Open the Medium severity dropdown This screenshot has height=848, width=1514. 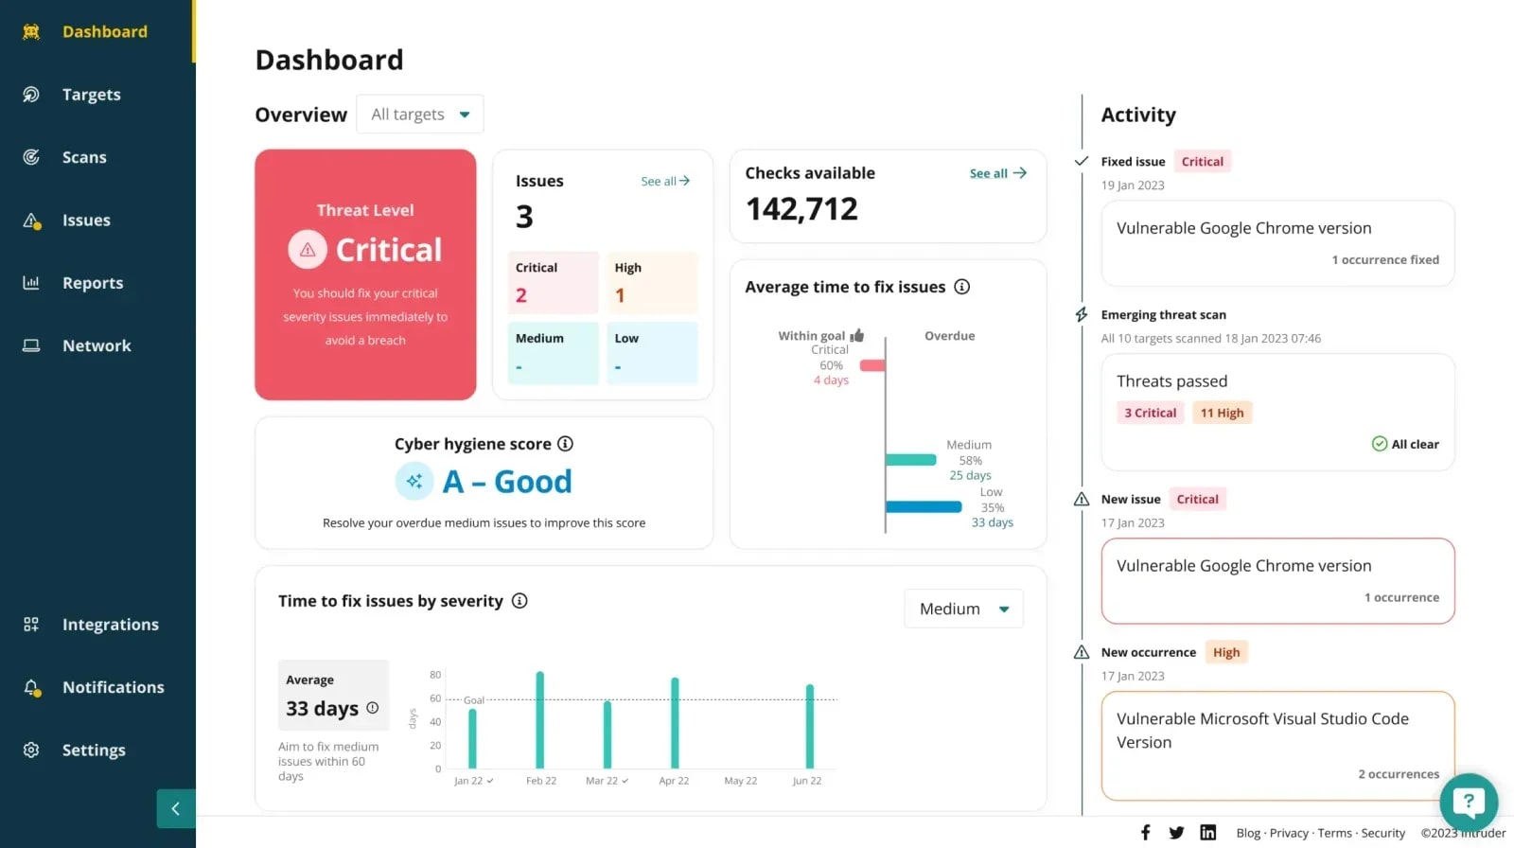pos(963,609)
